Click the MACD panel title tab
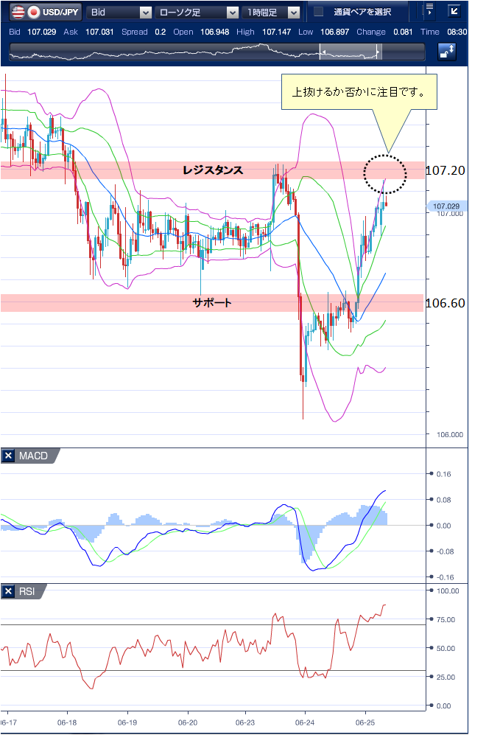 [x=33, y=456]
